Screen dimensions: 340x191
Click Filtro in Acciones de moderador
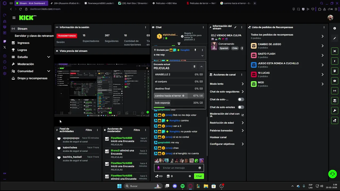(x=137, y=130)
